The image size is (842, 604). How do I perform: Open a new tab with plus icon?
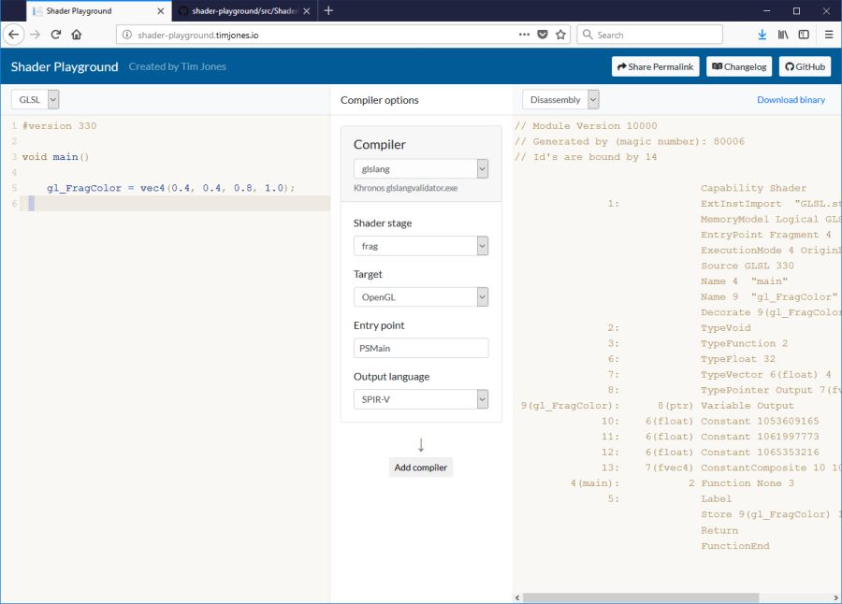point(328,11)
